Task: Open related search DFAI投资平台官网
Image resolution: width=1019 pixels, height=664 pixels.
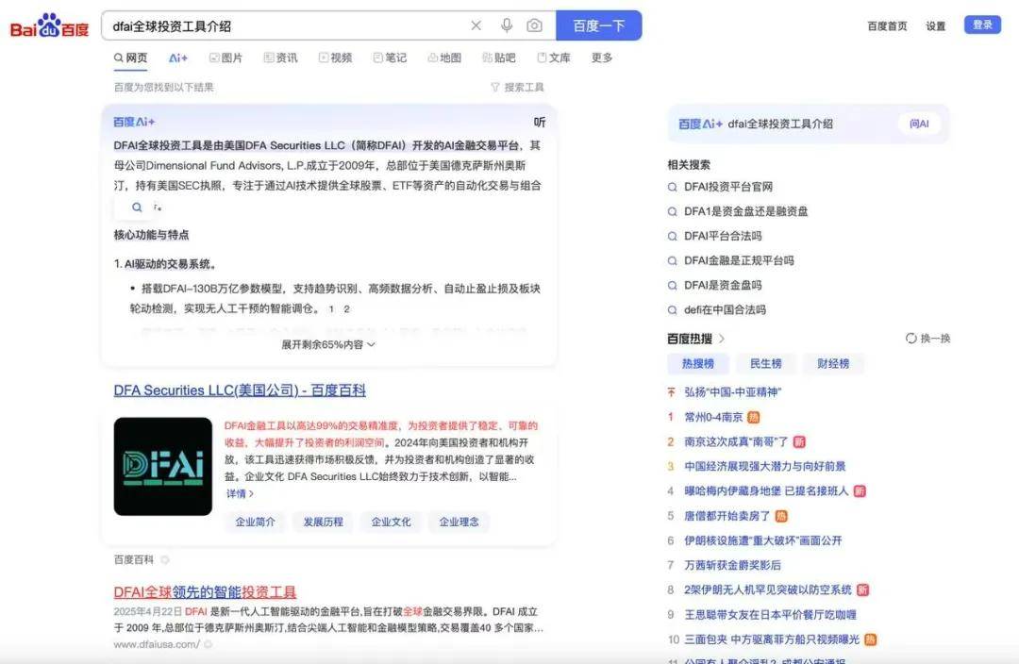Action: (x=727, y=187)
